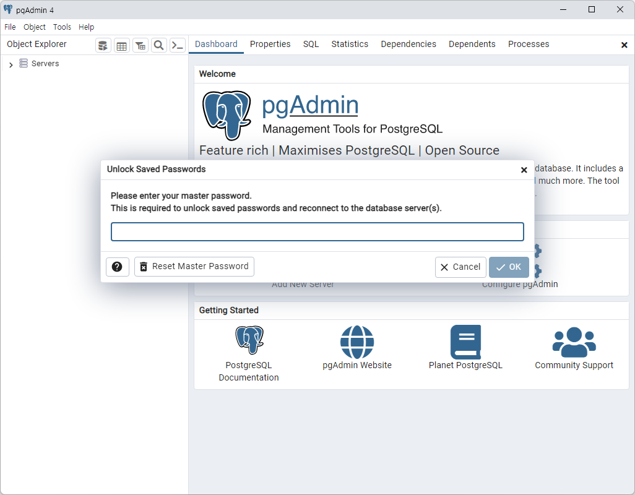The width and height of the screenshot is (635, 495).
Task: Maximize the pgAdmin 4 window
Action: click(x=592, y=9)
